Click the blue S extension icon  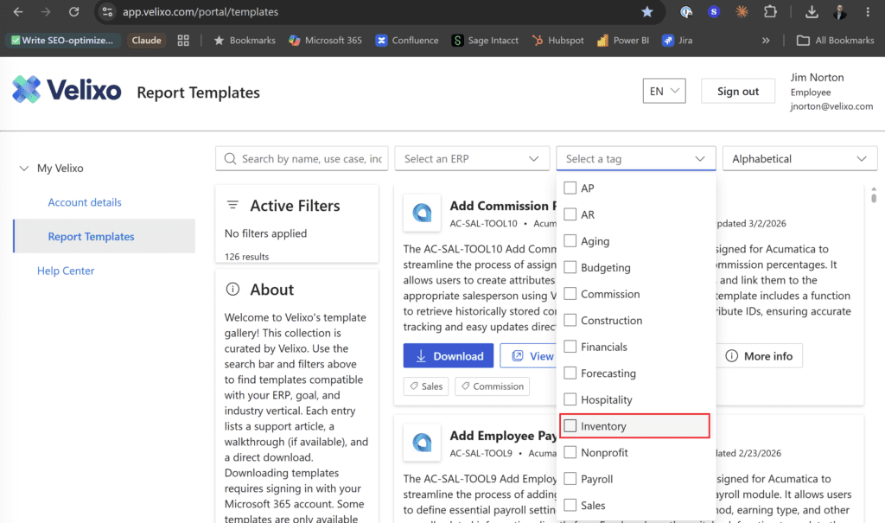click(714, 12)
